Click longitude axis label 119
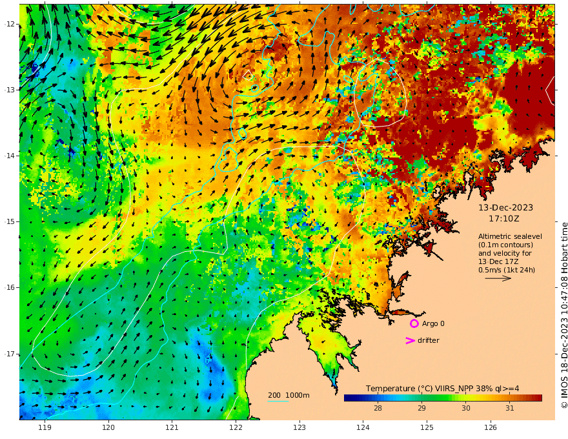 coord(45,427)
